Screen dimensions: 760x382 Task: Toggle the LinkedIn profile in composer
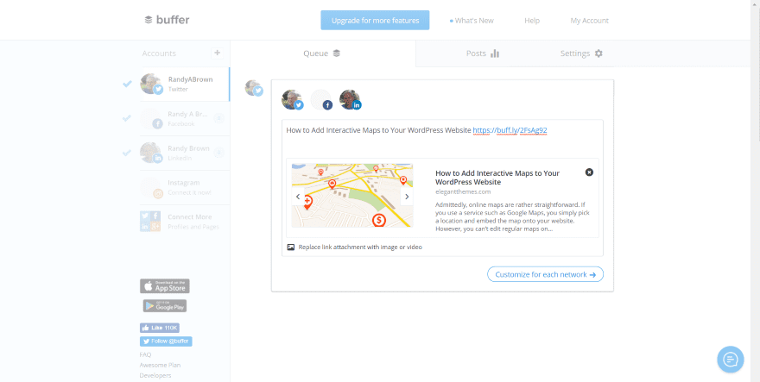[x=350, y=99]
